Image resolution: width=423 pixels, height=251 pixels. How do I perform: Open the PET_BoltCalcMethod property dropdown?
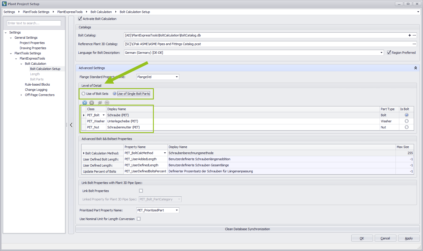(165, 153)
